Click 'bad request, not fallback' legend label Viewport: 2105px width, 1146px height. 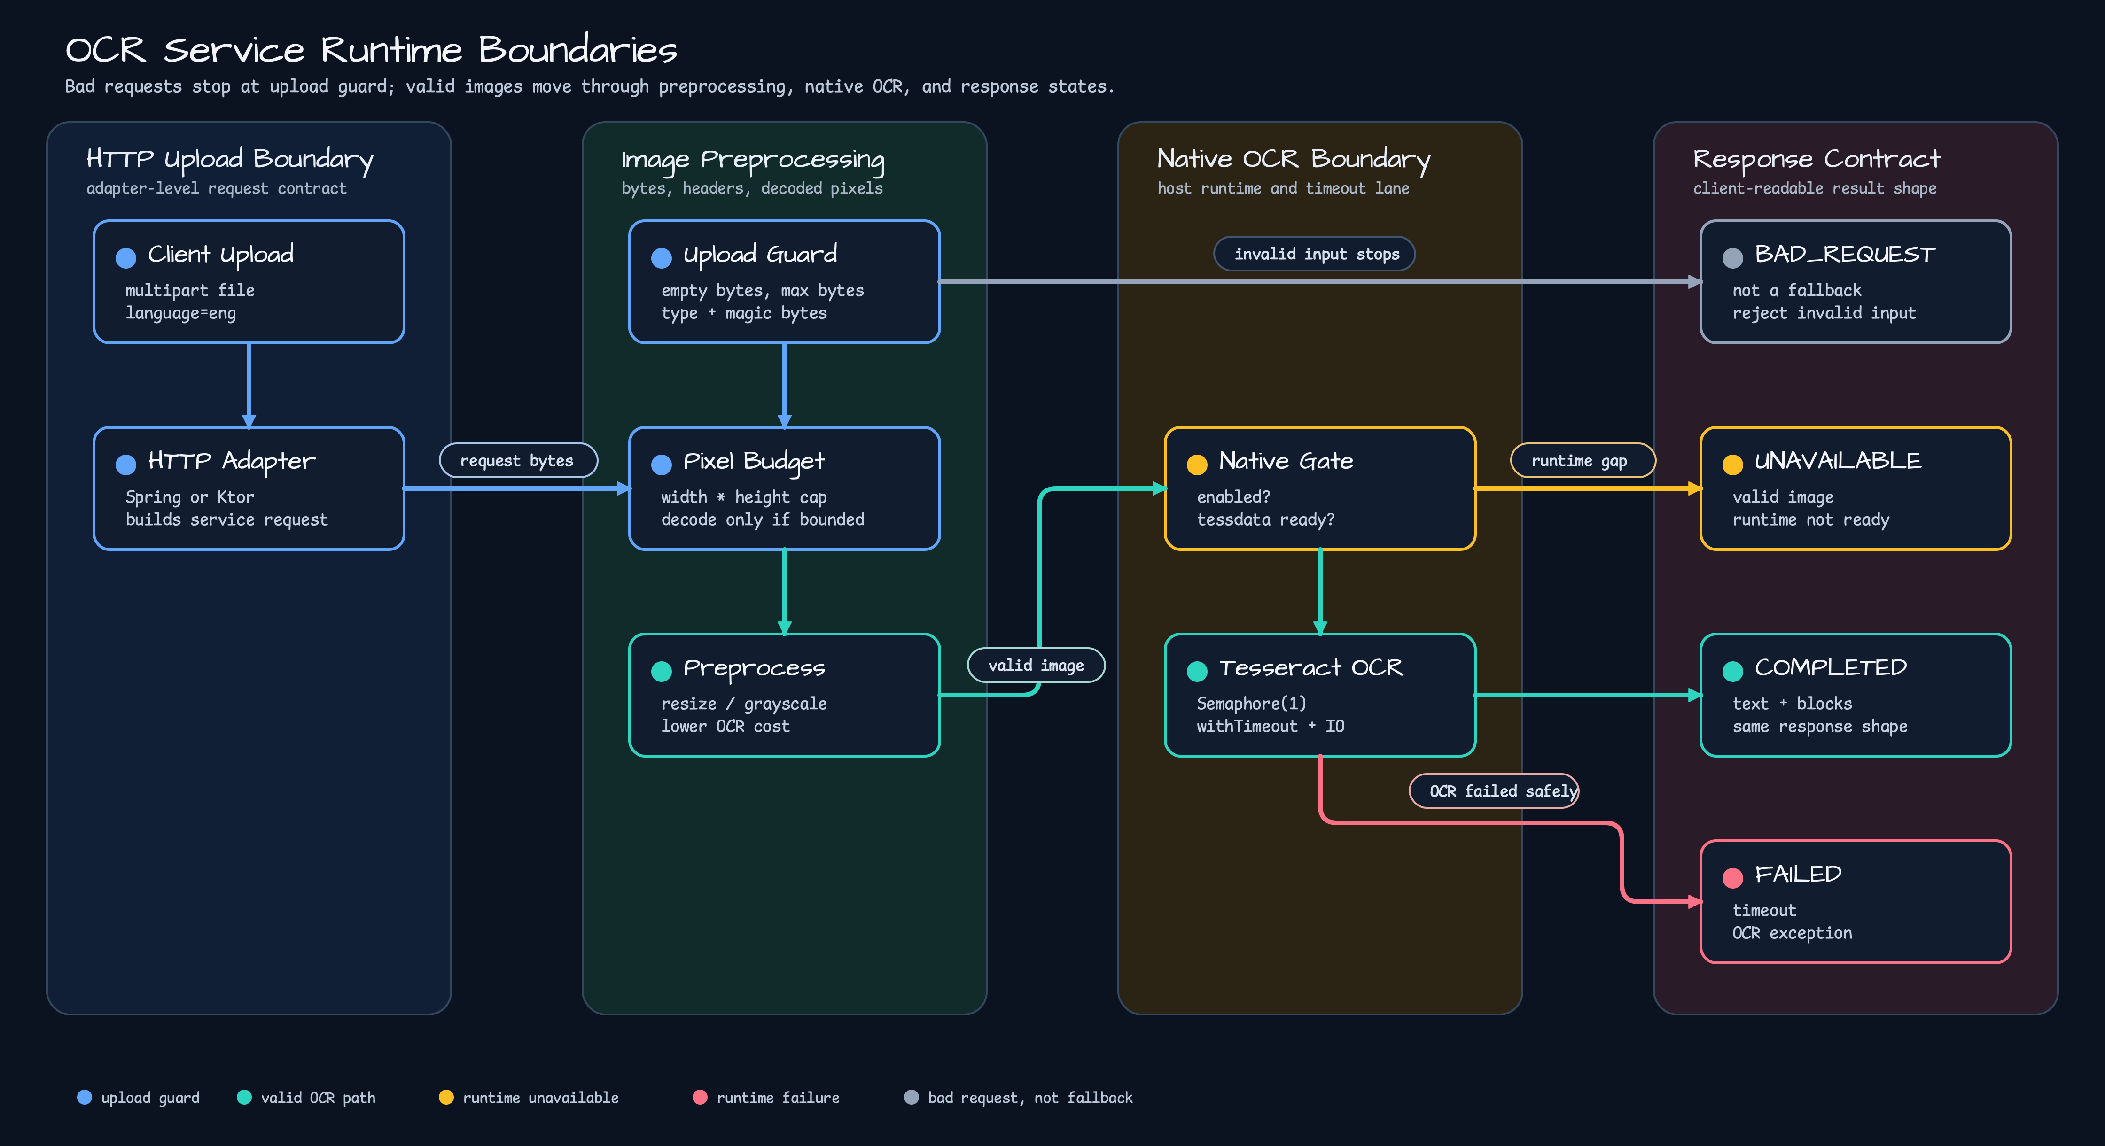point(1029,1098)
